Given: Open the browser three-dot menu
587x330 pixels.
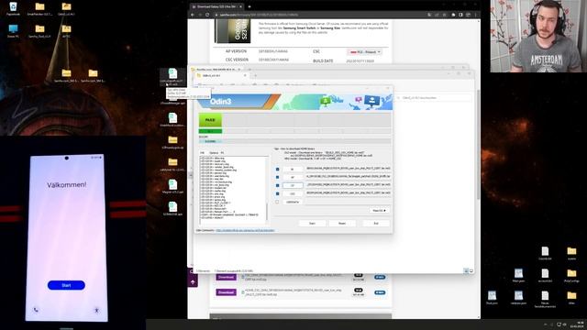Looking at the screenshot, I should 476,15.
